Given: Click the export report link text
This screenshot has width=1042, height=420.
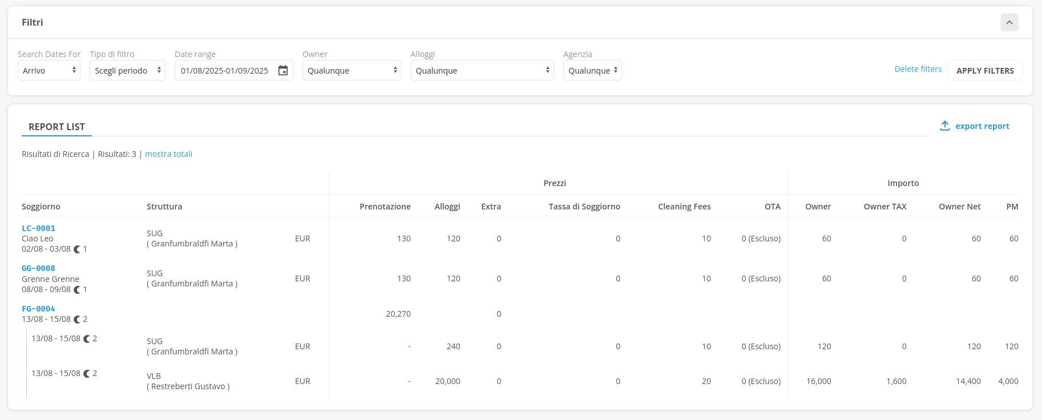Looking at the screenshot, I should 982,126.
